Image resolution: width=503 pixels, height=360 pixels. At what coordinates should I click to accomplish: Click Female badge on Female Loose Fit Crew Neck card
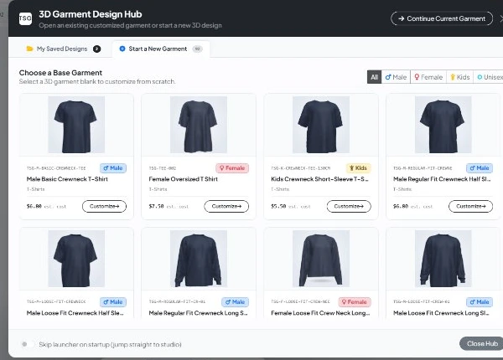tap(355, 302)
